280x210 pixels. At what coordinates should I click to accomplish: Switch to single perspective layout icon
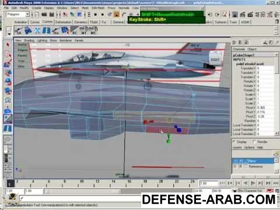point(8,139)
